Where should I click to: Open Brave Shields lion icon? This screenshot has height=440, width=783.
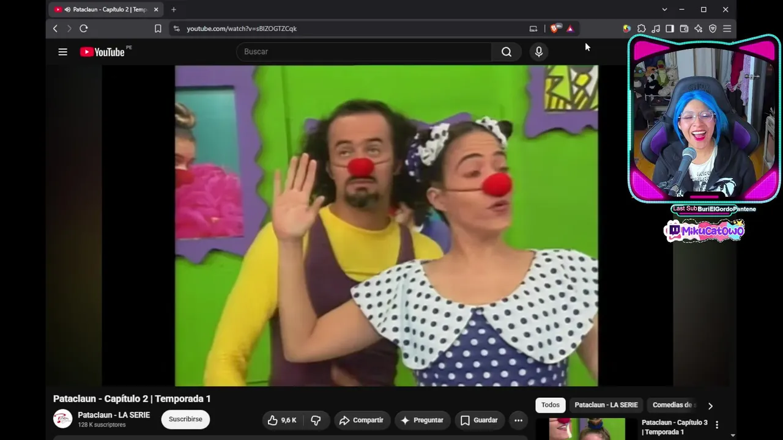click(555, 29)
